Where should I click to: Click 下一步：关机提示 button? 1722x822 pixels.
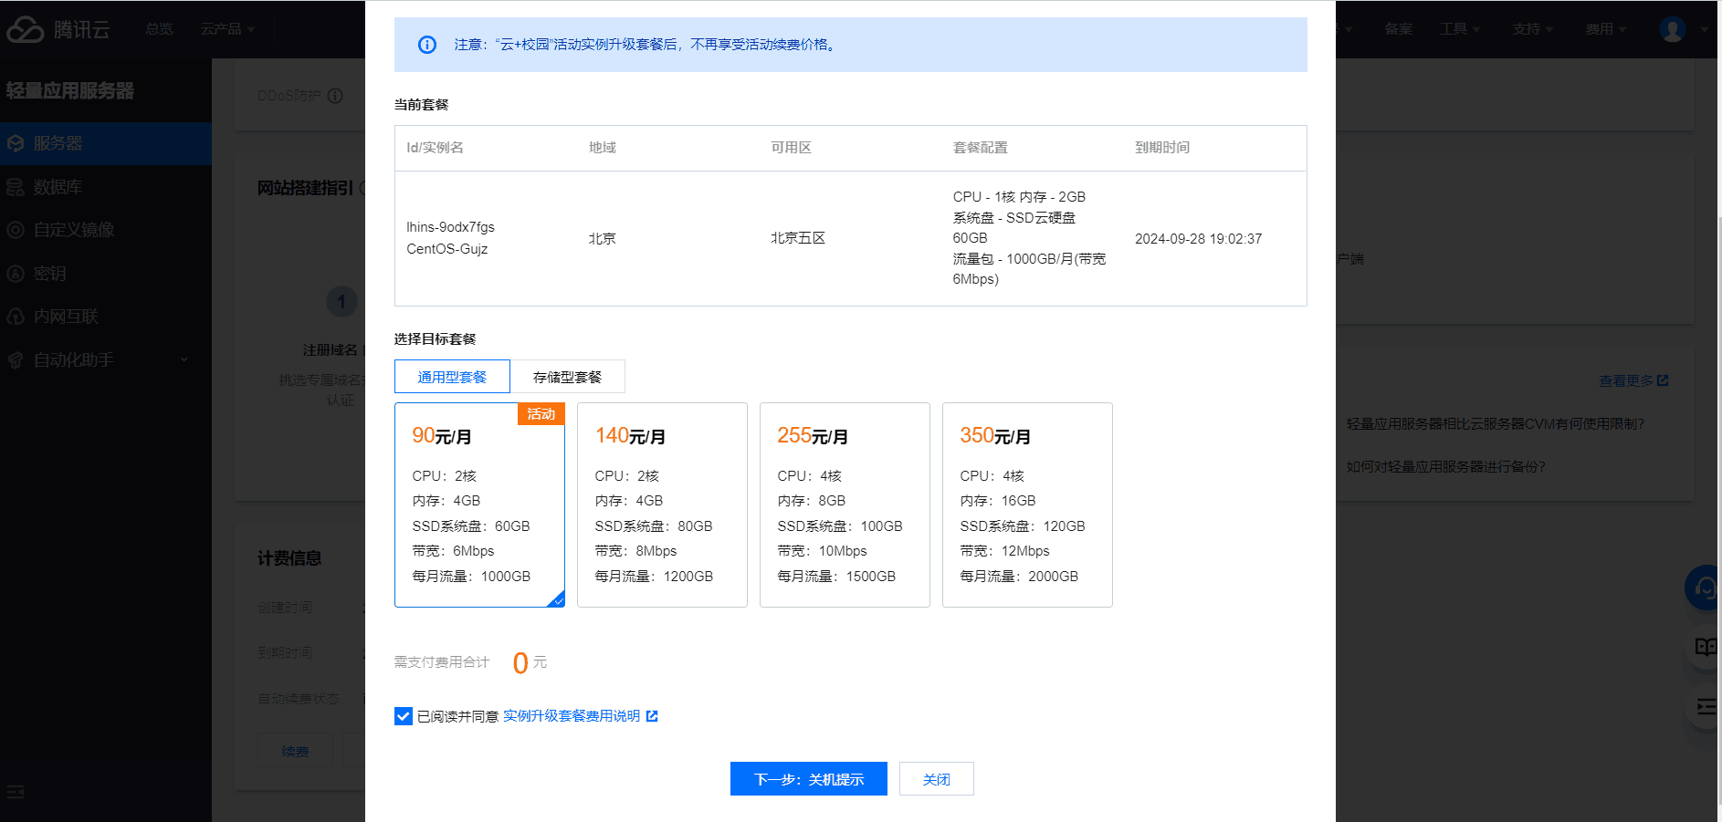tap(808, 779)
